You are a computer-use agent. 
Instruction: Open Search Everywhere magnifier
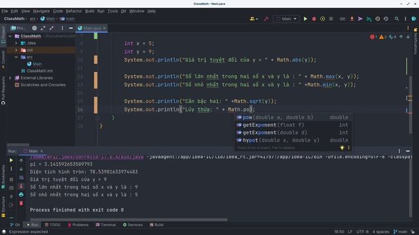point(397,19)
